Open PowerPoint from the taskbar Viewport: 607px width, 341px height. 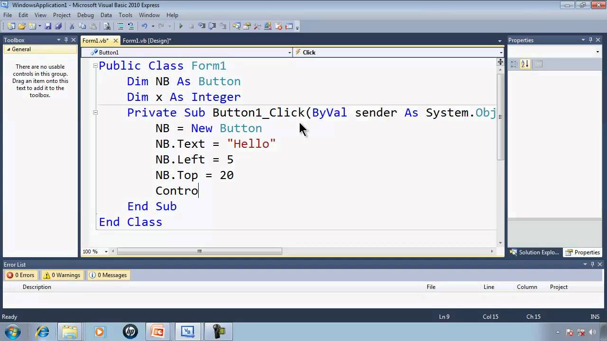(x=157, y=332)
